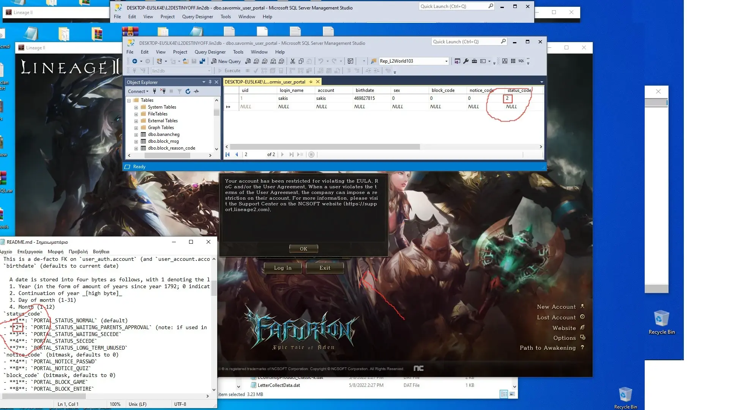This screenshot has height=410, width=729.
Task: Open the Help menu in back SSMS window
Action: click(x=267, y=17)
